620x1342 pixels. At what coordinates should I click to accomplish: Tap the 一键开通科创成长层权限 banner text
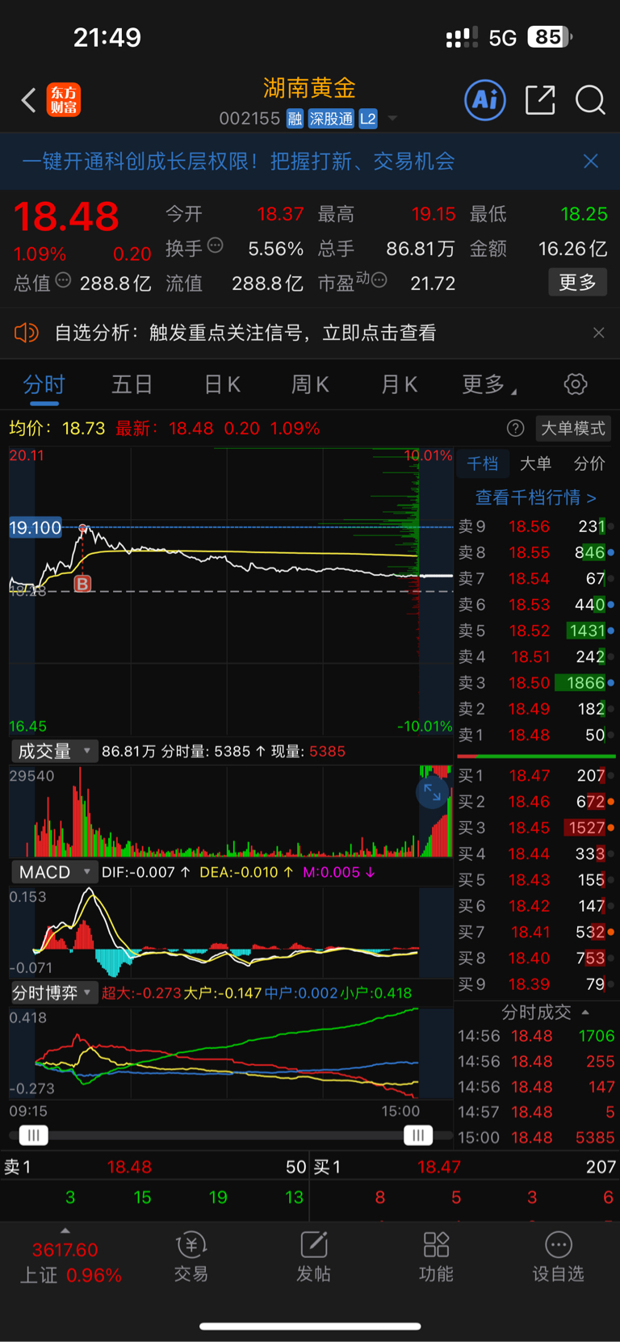tap(238, 161)
